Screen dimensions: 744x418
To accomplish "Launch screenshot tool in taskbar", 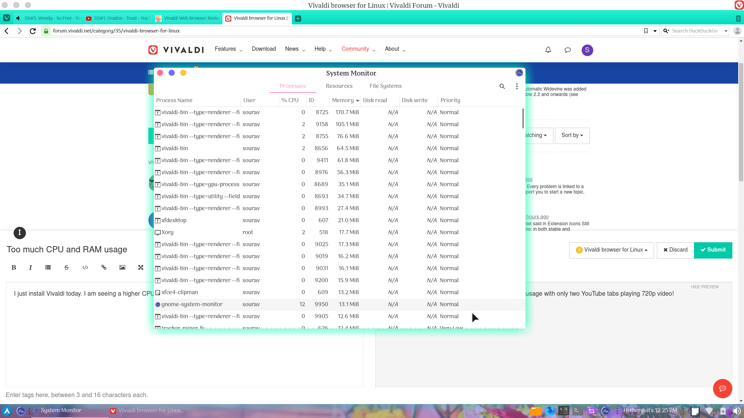I will 592,411.
